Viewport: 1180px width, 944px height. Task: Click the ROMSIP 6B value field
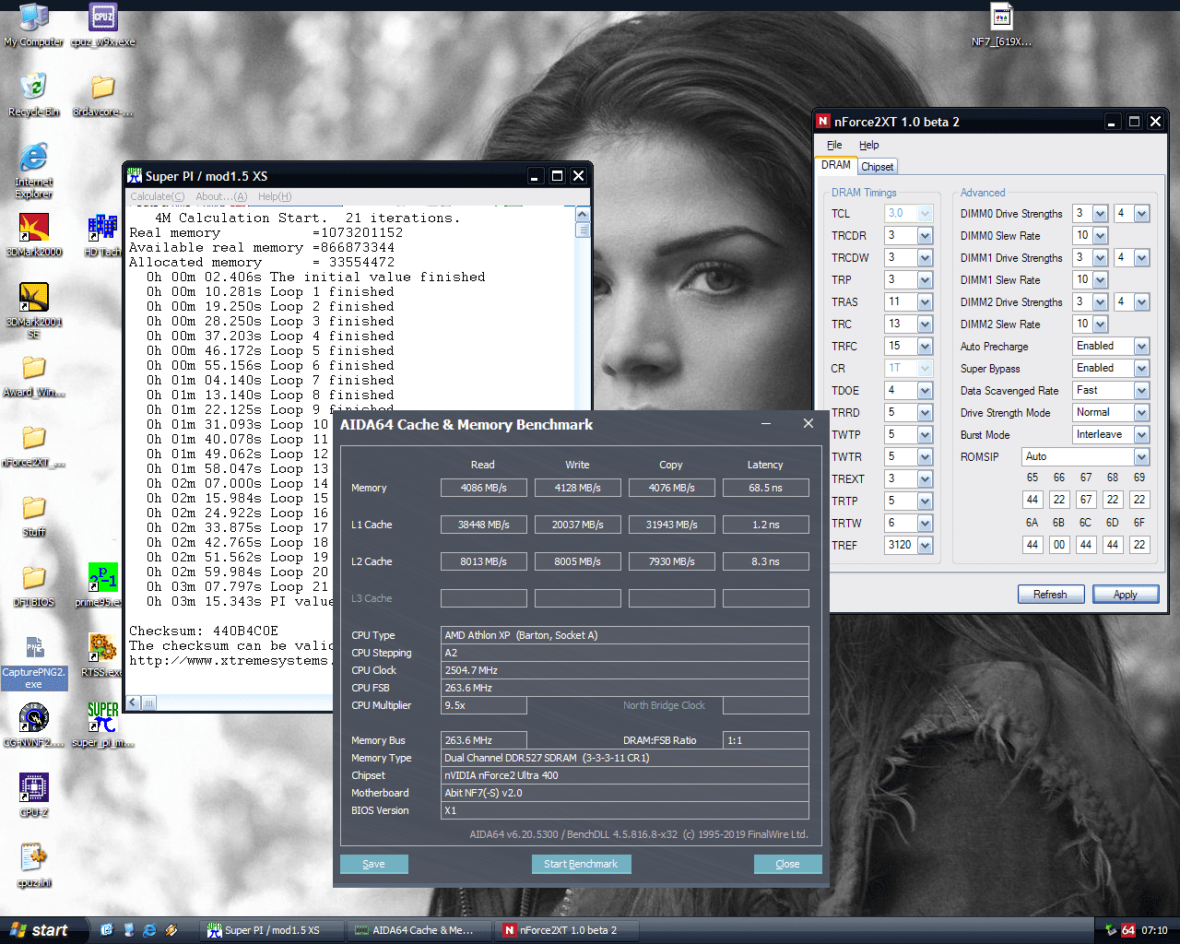tap(1059, 545)
